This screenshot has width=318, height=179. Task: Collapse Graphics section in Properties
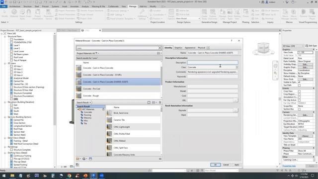click(314, 50)
